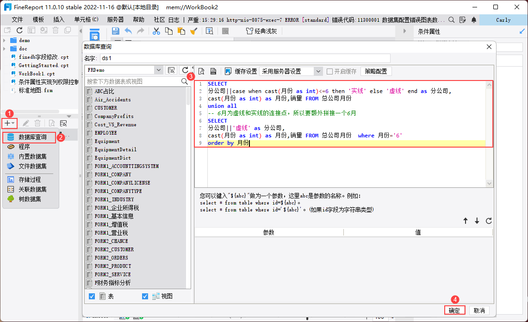Expand the demo folder
528x322 pixels.
click(x=4, y=40)
